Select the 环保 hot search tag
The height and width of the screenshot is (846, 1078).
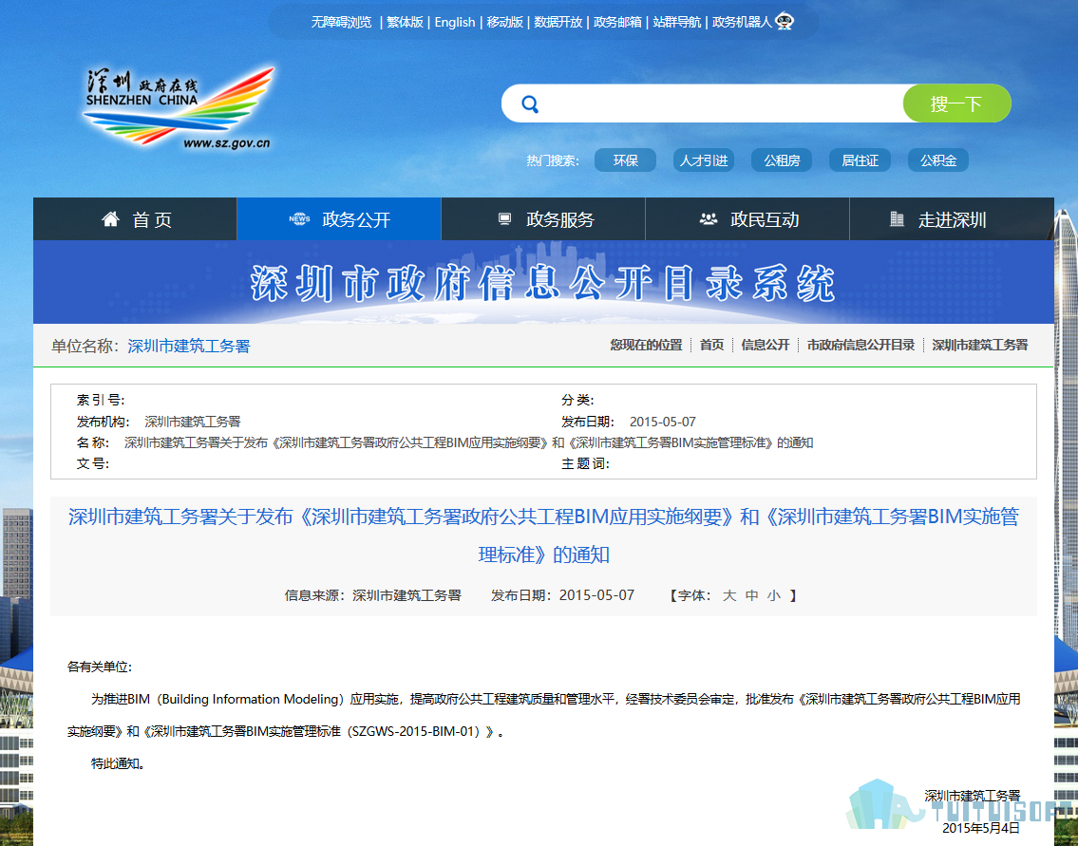625,160
